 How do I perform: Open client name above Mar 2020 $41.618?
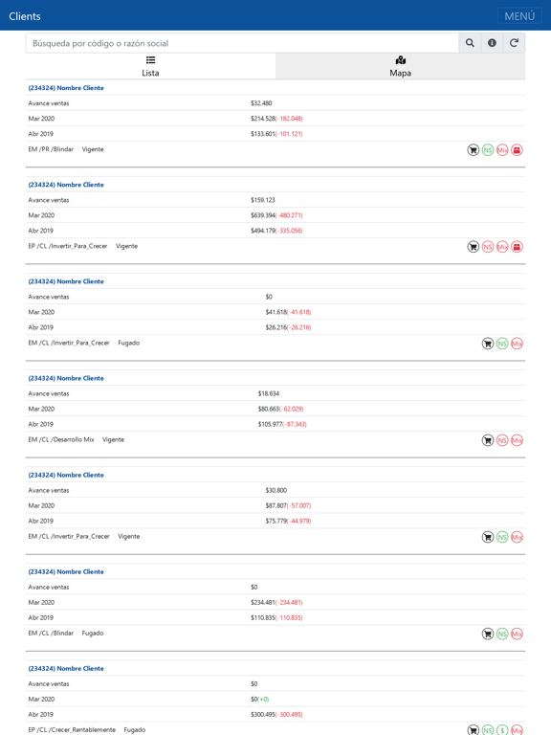pyautogui.click(x=66, y=281)
